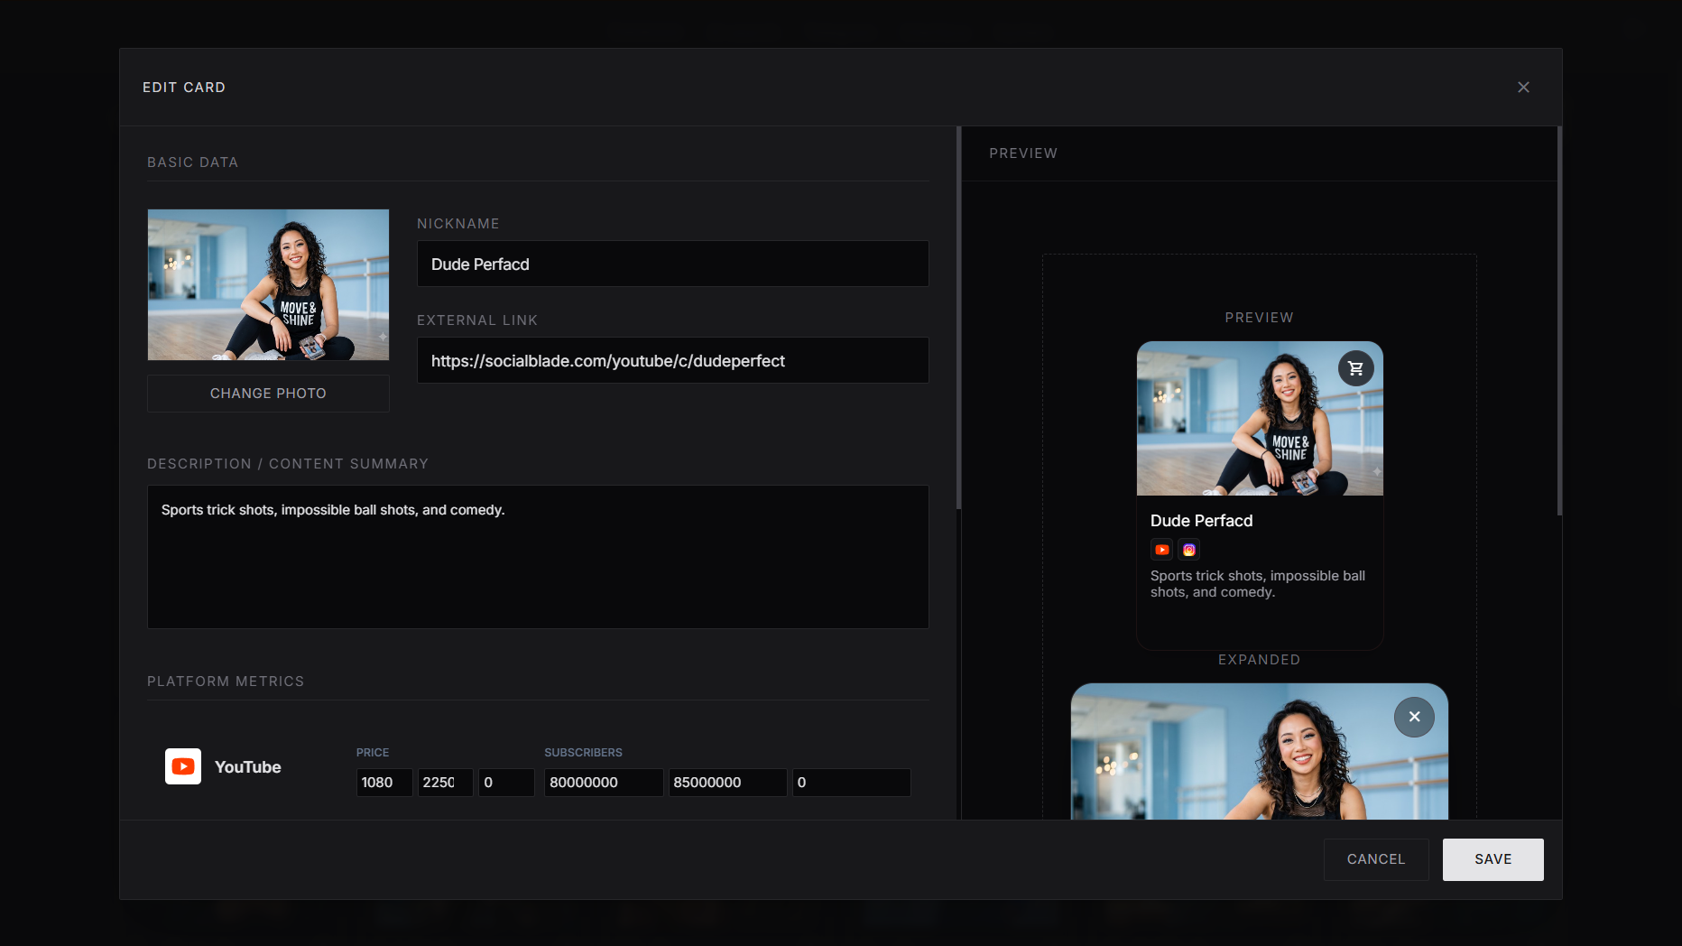Close the Edit Card dialog

coord(1523,88)
